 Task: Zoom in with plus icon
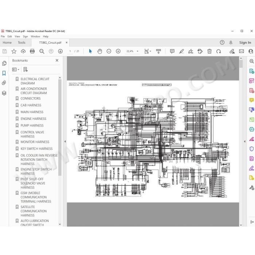[x=118, y=51]
